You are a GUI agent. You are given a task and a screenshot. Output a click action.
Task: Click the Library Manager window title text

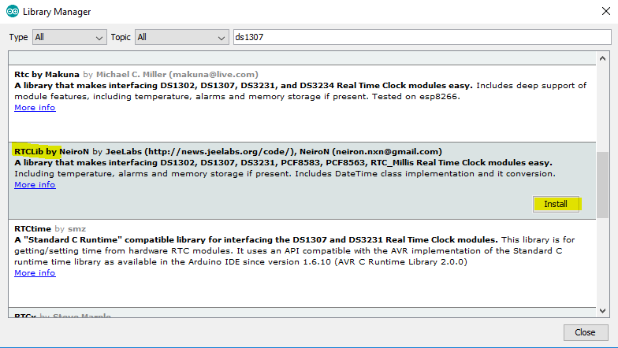coord(57,12)
